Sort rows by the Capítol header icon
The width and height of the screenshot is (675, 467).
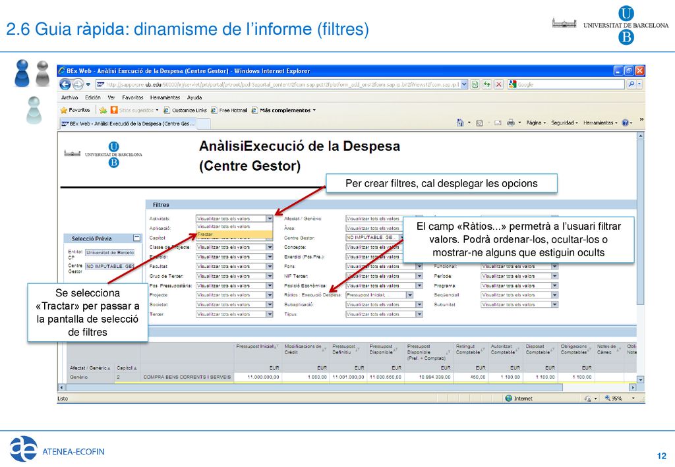click(x=134, y=368)
